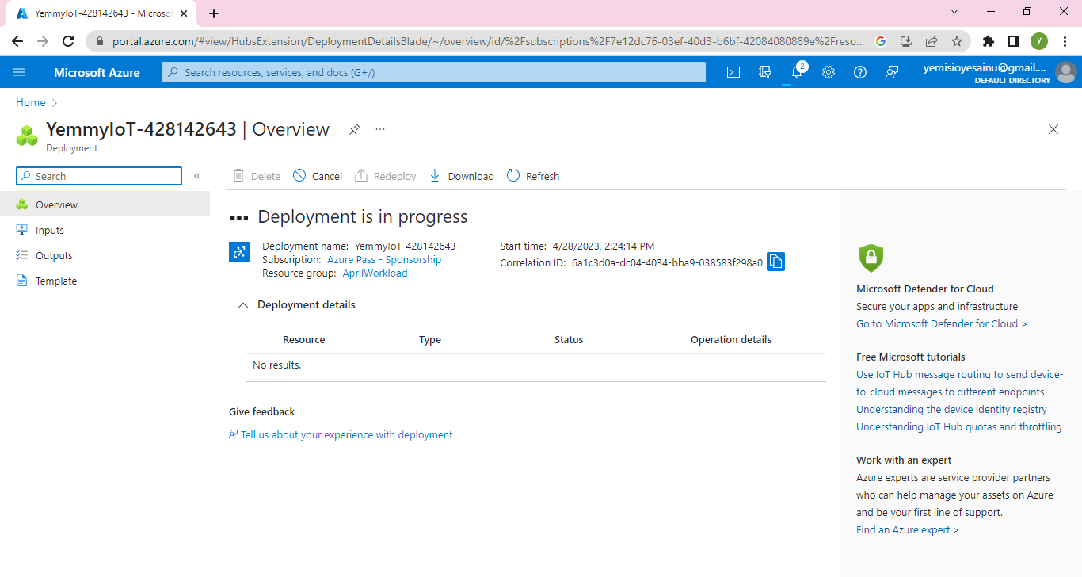This screenshot has width=1082, height=577.
Task: Open Cloud Shell from the top bar
Action: [x=733, y=72]
